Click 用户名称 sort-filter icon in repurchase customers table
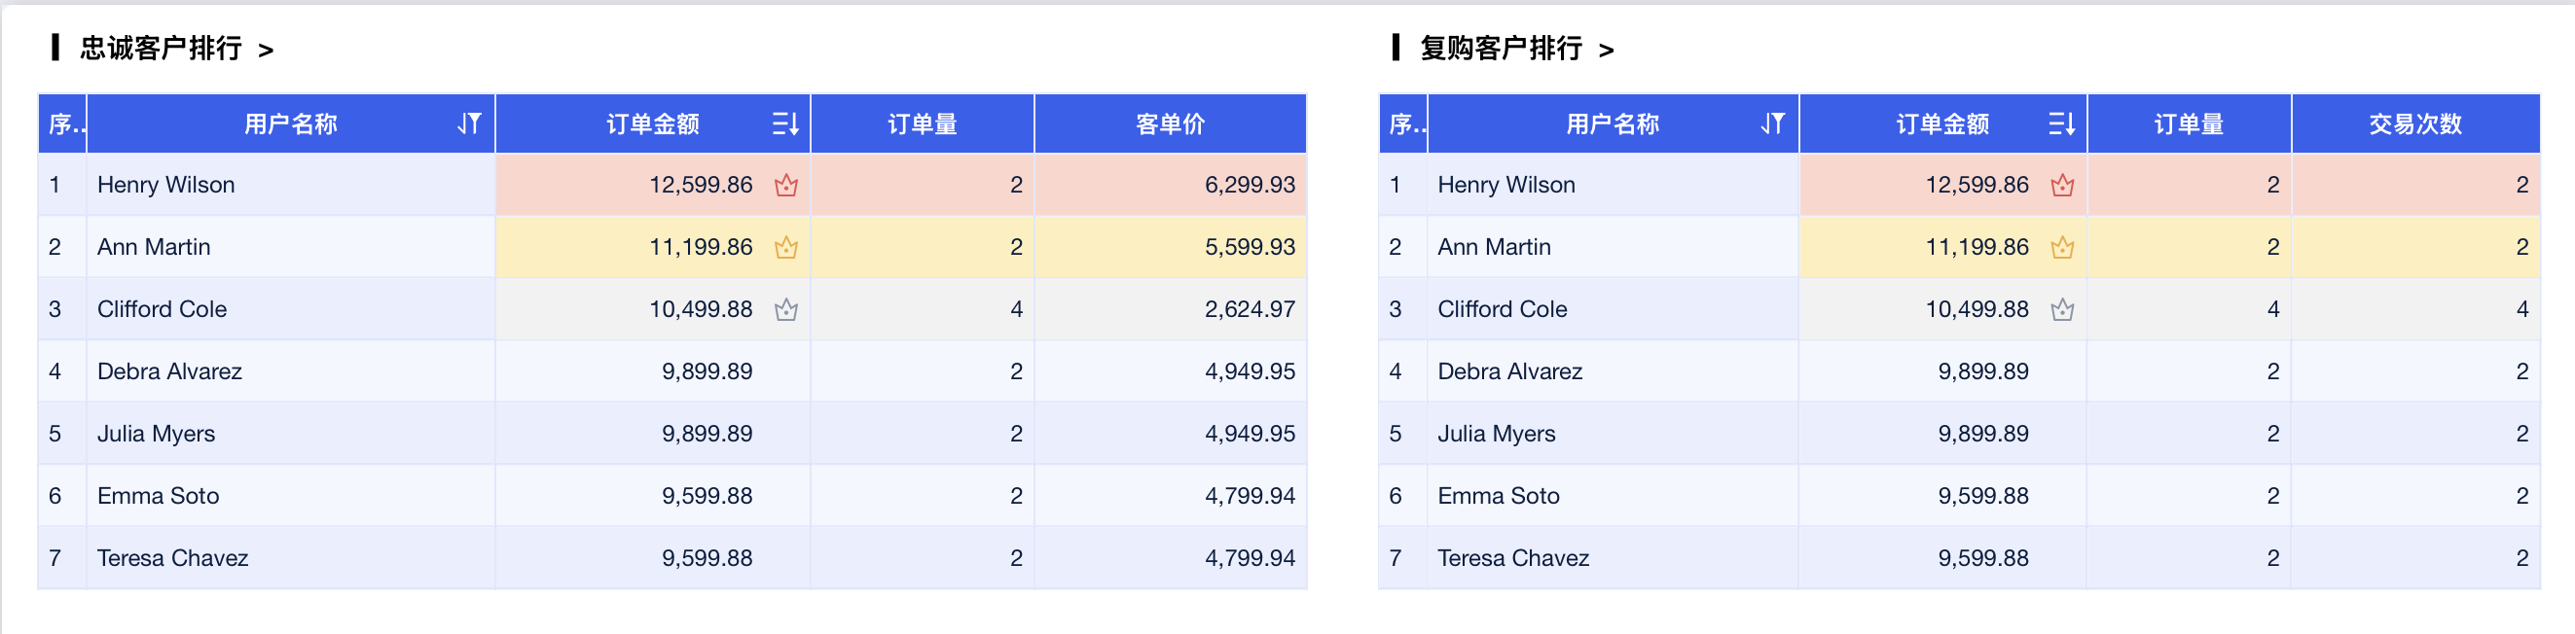Image resolution: width=2575 pixels, height=634 pixels. [x=1772, y=123]
